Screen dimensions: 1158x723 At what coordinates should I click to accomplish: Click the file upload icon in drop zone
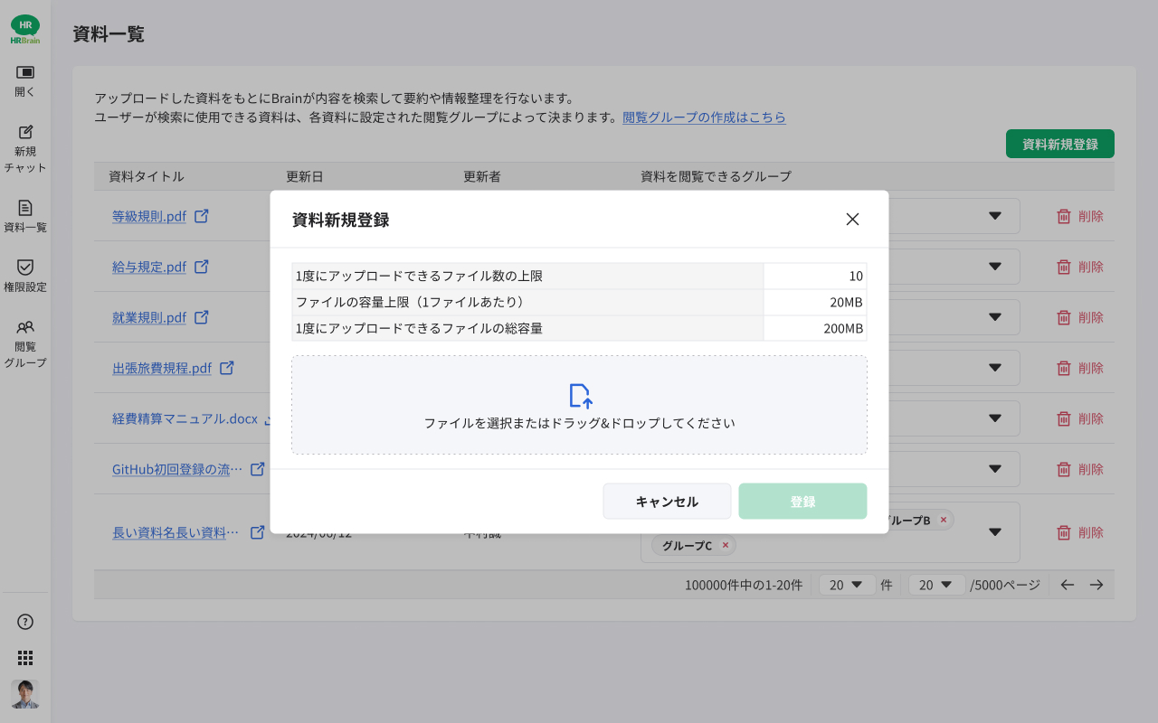coord(580,396)
